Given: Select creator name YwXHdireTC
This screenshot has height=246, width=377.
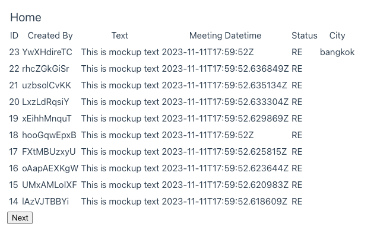Looking at the screenshot, I should click(x=47, y=52).
